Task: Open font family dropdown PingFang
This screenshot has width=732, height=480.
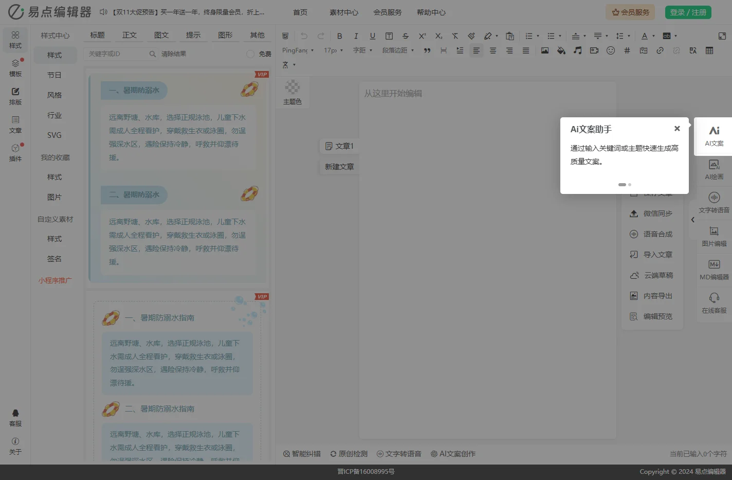Action: [x=298, y=50]
